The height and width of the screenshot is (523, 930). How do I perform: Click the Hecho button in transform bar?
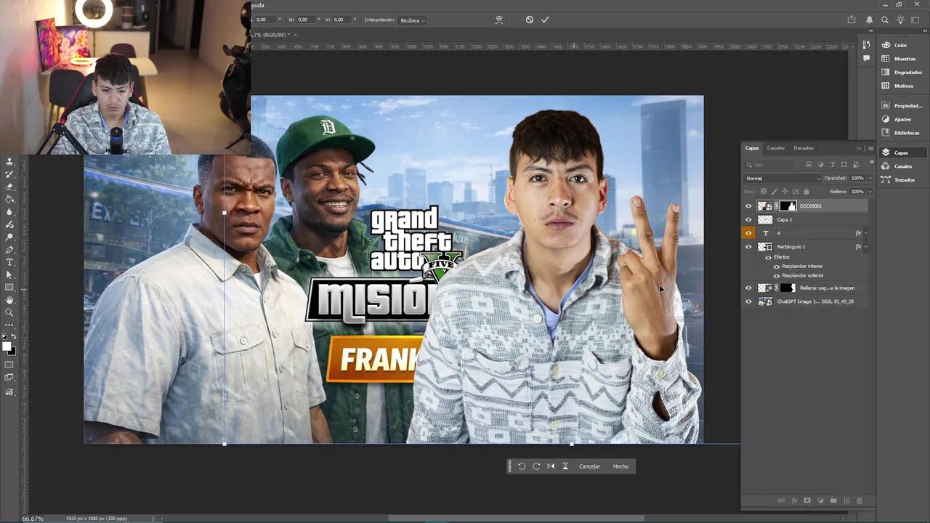click(620, 466)
